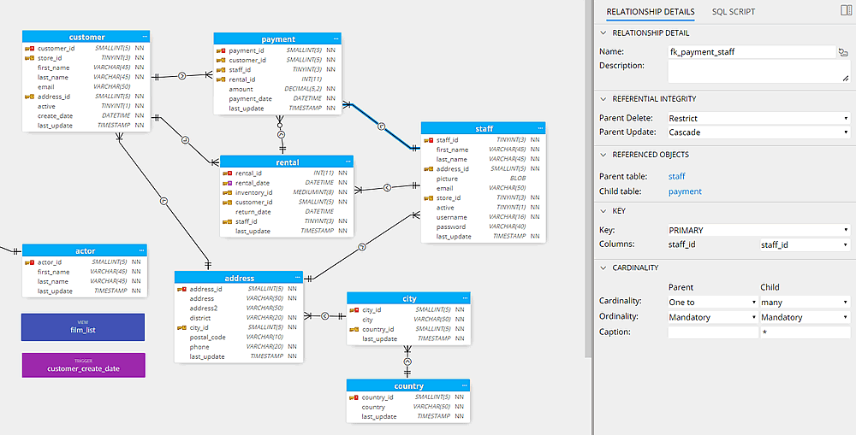Select the 'amount' row in payment table
856x435 pixels.
[277, 89]
